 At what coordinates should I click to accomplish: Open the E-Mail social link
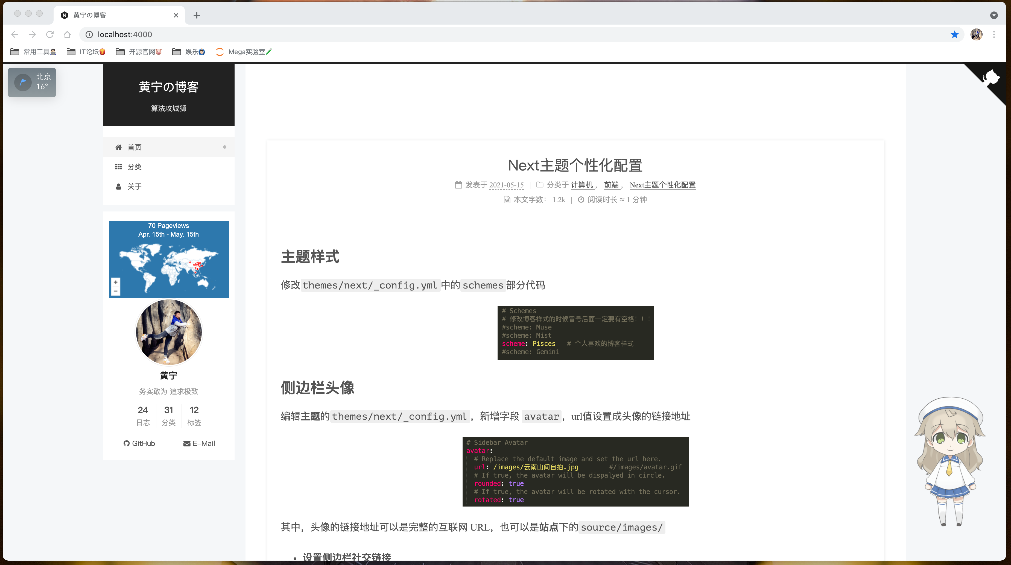pyautogui.click(x=199, y=443)
